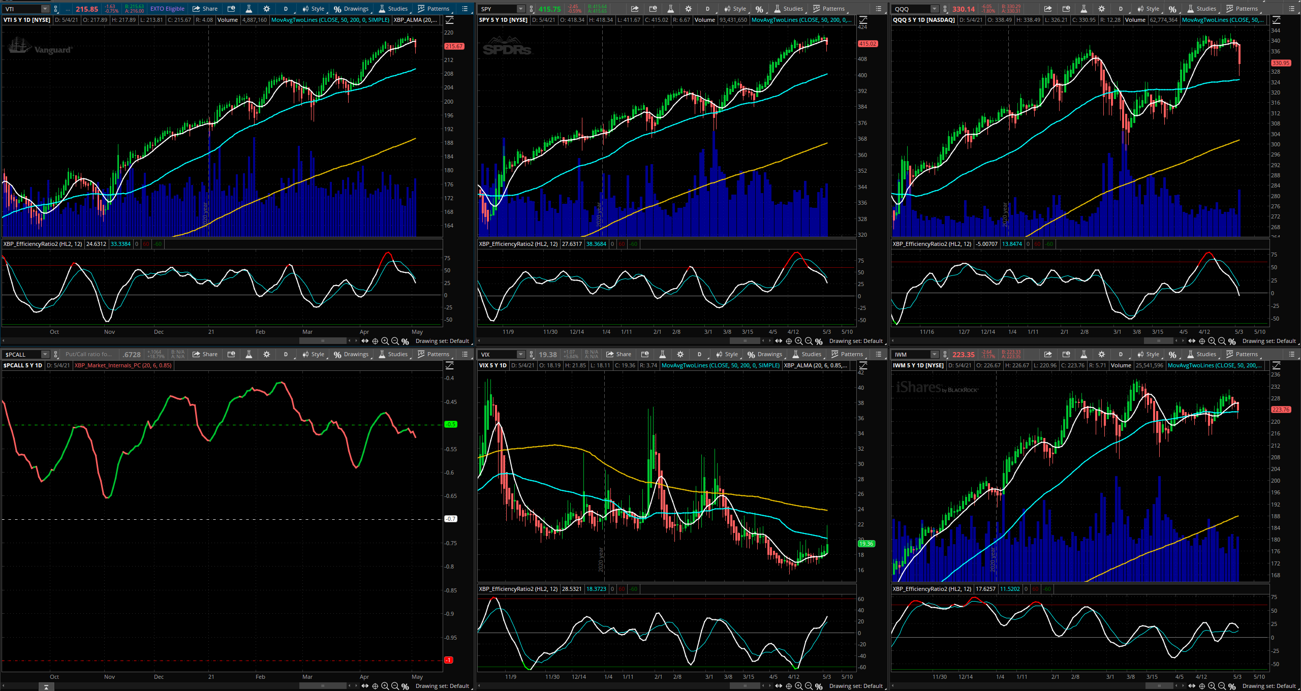The width and height of the screenshot is (1301, 691).
Task: Click the Share arrow icon in QQQ panel
Action: point(1048,9)
